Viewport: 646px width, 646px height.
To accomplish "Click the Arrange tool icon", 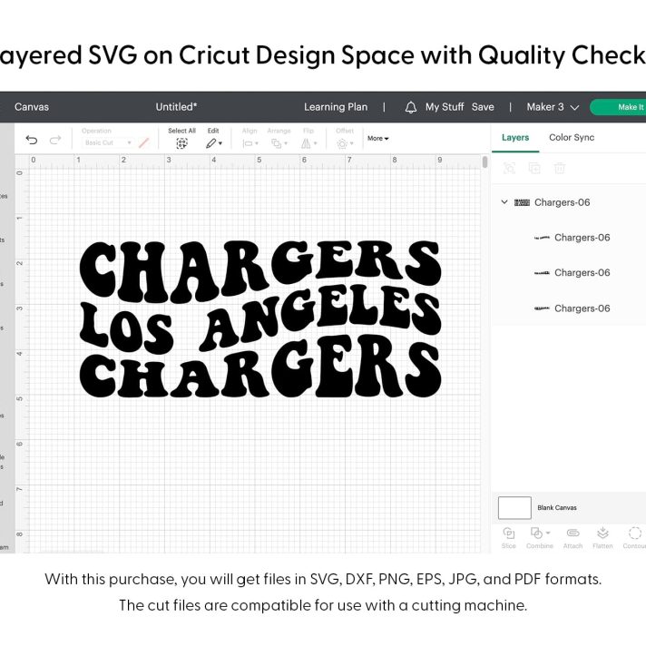I will click(x=276, y=143).
